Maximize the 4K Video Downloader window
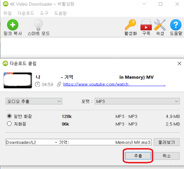 coord(160,4)
